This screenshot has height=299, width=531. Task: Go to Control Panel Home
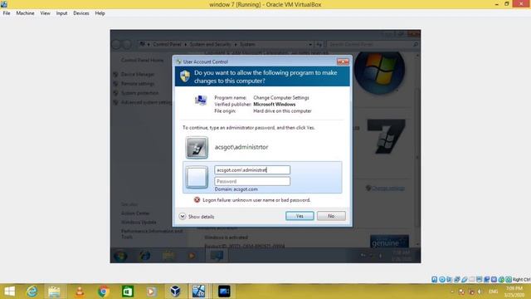(x=142, y=60)
